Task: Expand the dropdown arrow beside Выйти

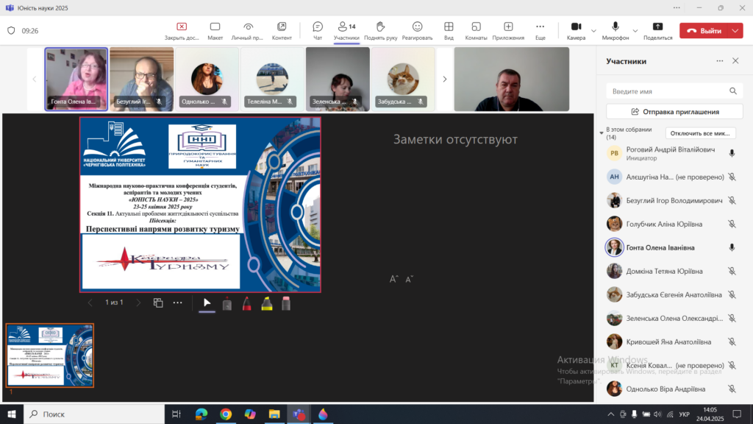Action: tap(736, 31)
